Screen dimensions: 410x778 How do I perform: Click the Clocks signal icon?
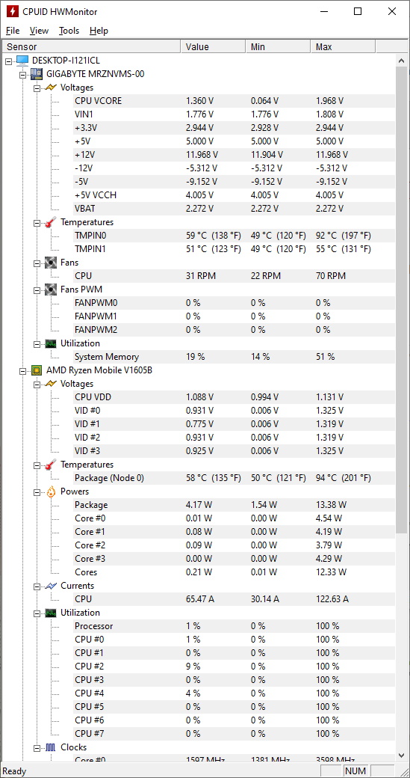(x=51, y=747)
